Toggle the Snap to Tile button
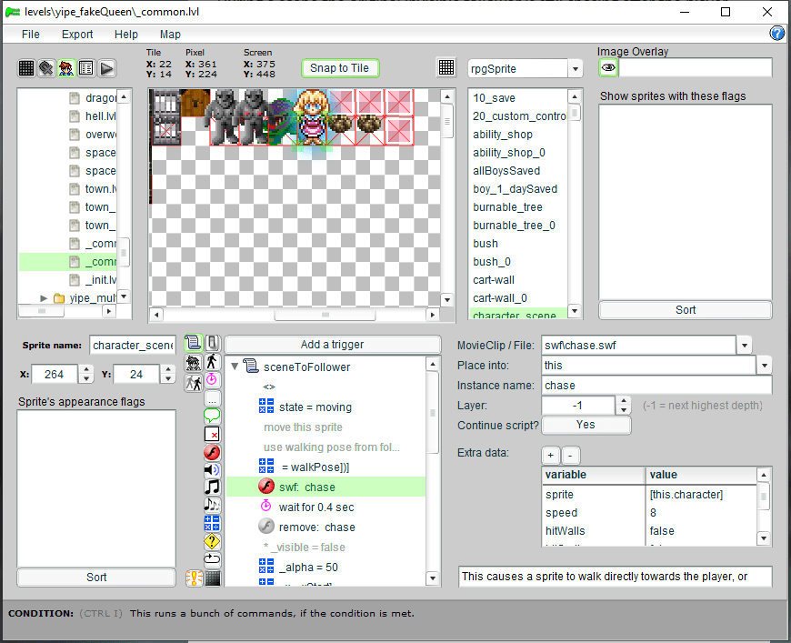This screenshot has width=791, height=643. 339,68
